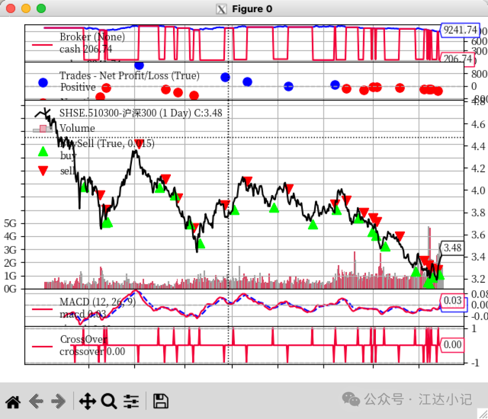The height and width of the screenshot is (419, 488).
Task: Click the 206.74 cash value tag
Action: coord(457,59)
